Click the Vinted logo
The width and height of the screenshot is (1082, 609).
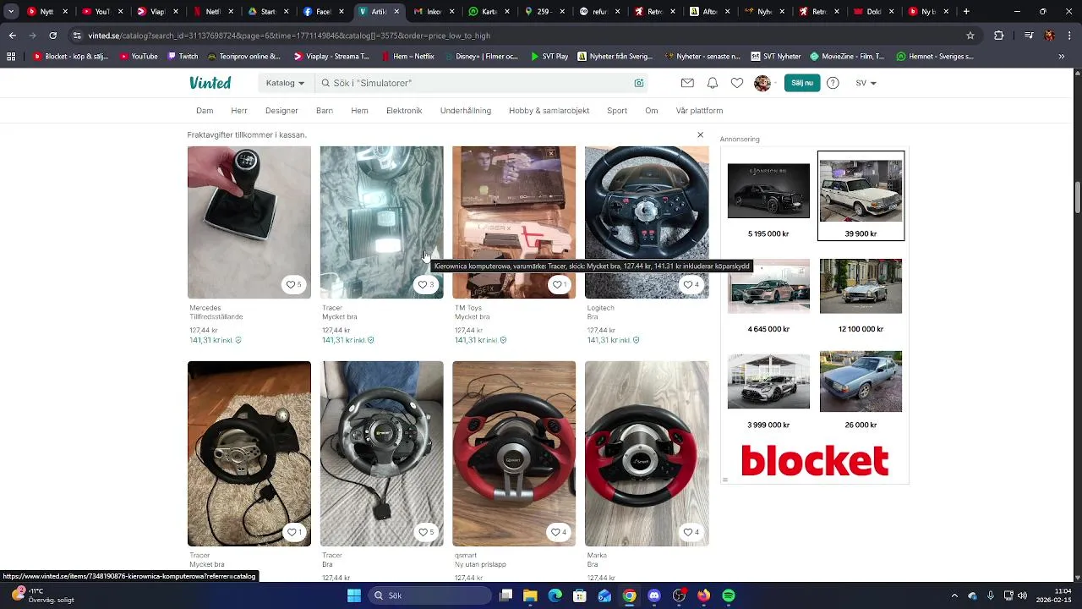(x=210, y=83)
